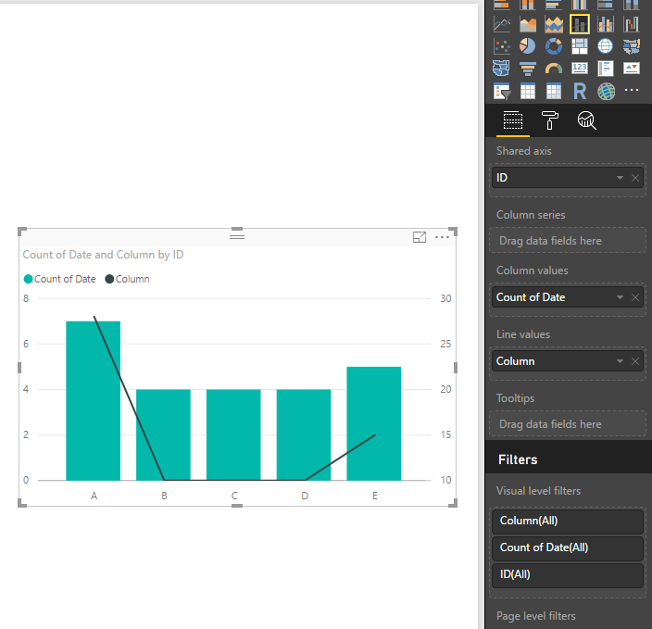The image size is (652, 629).
Task: Switch to the Analytics magnifier tab
Action: click(587, 120)
